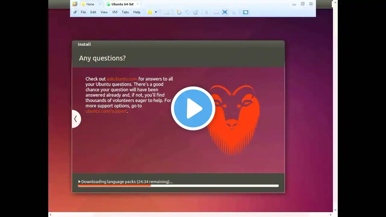The width and height of the screenshot is (386, 217).
Task: Click the pin icon left of File
Action: pos(75,12)
